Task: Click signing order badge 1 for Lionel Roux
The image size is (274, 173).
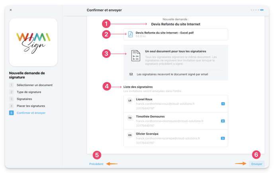Action: (223, 104)
